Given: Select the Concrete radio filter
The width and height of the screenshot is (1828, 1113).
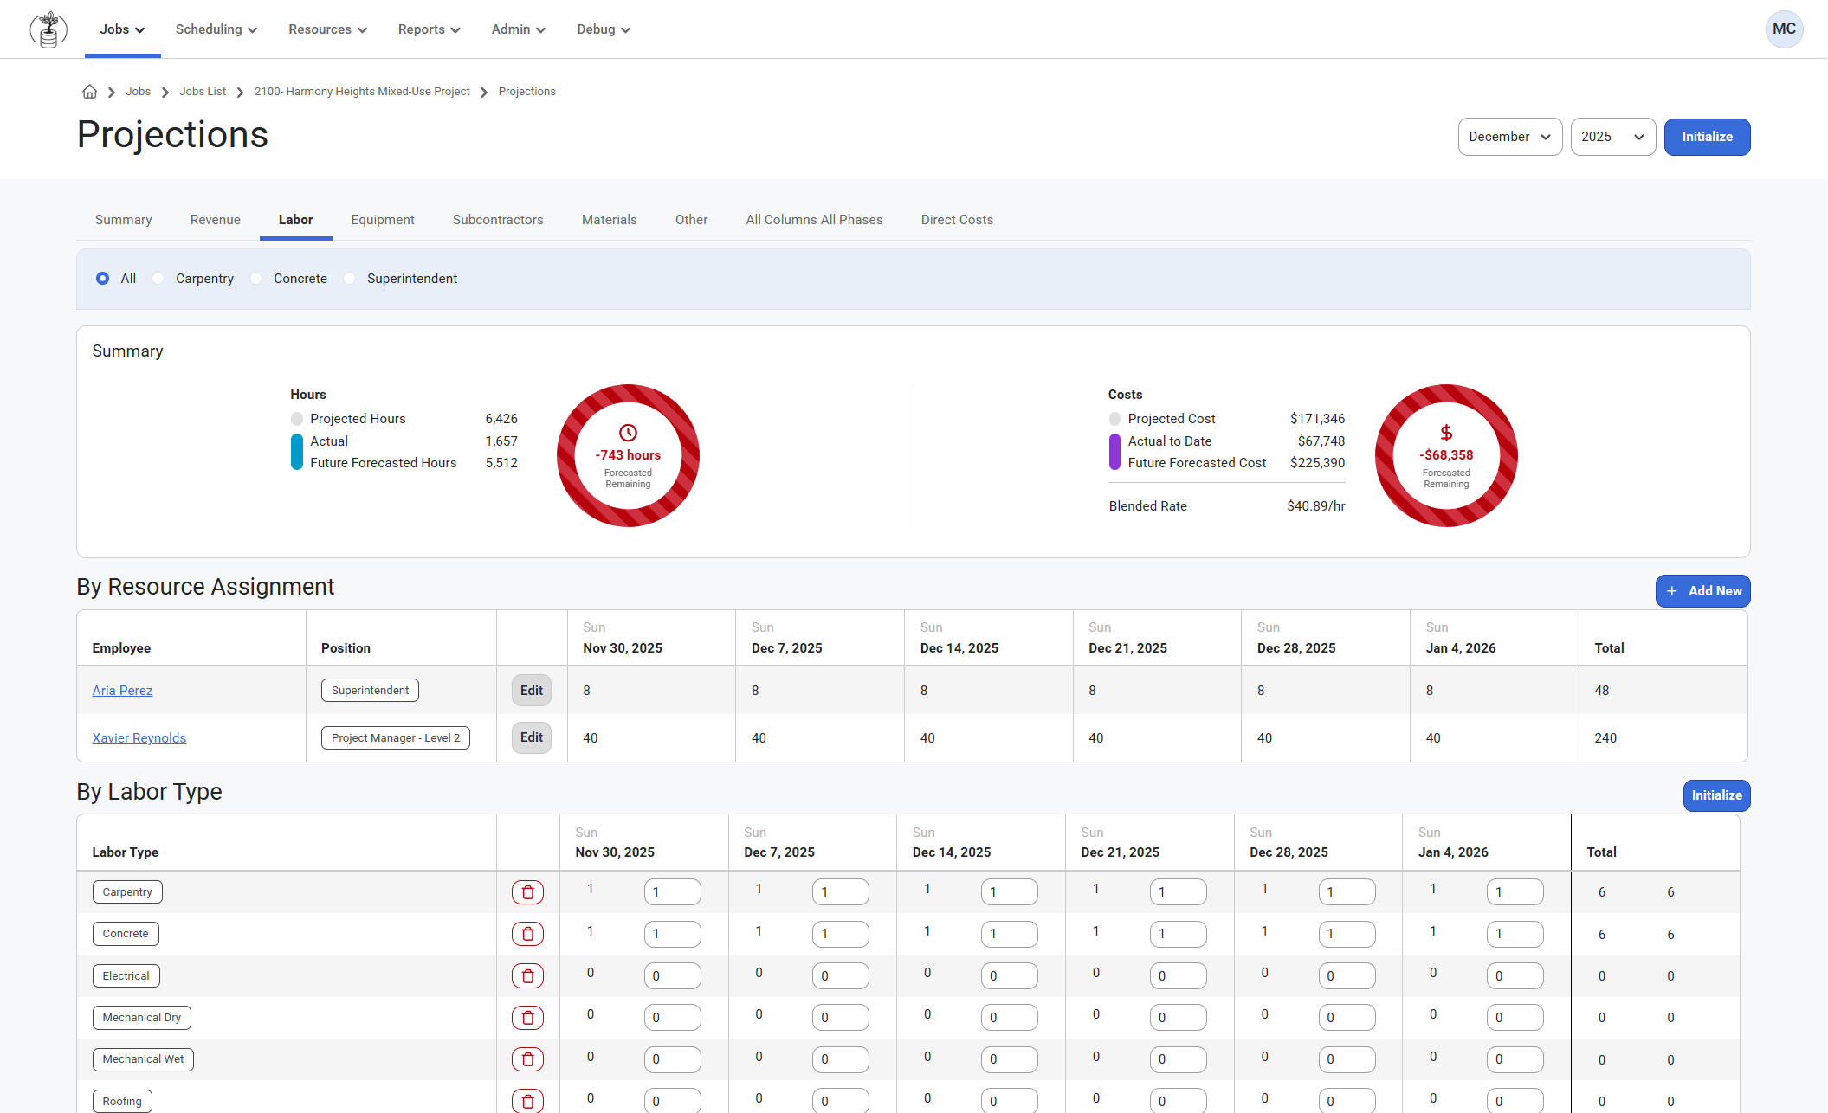Looking at the screenshot, I should tap(256, 279).
